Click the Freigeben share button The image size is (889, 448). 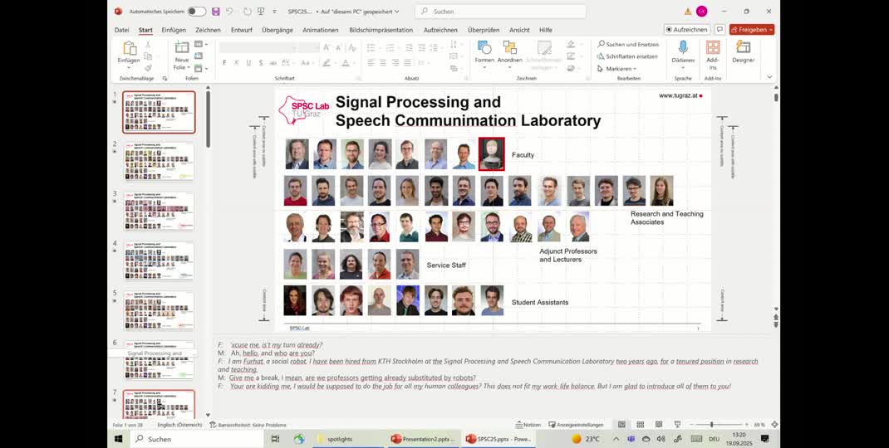[752, 29]
